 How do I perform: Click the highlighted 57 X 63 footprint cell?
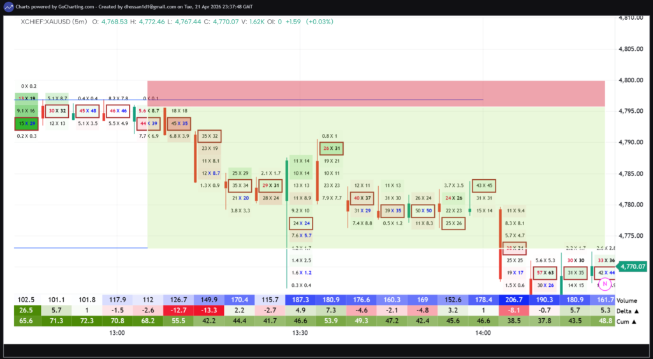(545, 273)
